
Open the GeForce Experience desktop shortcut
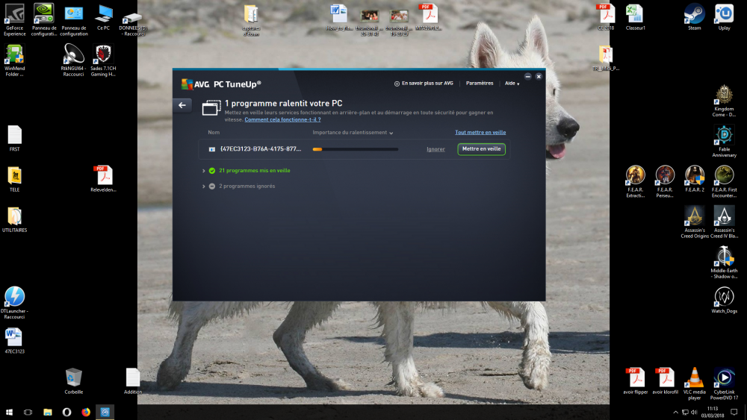(x=15, y=19)
